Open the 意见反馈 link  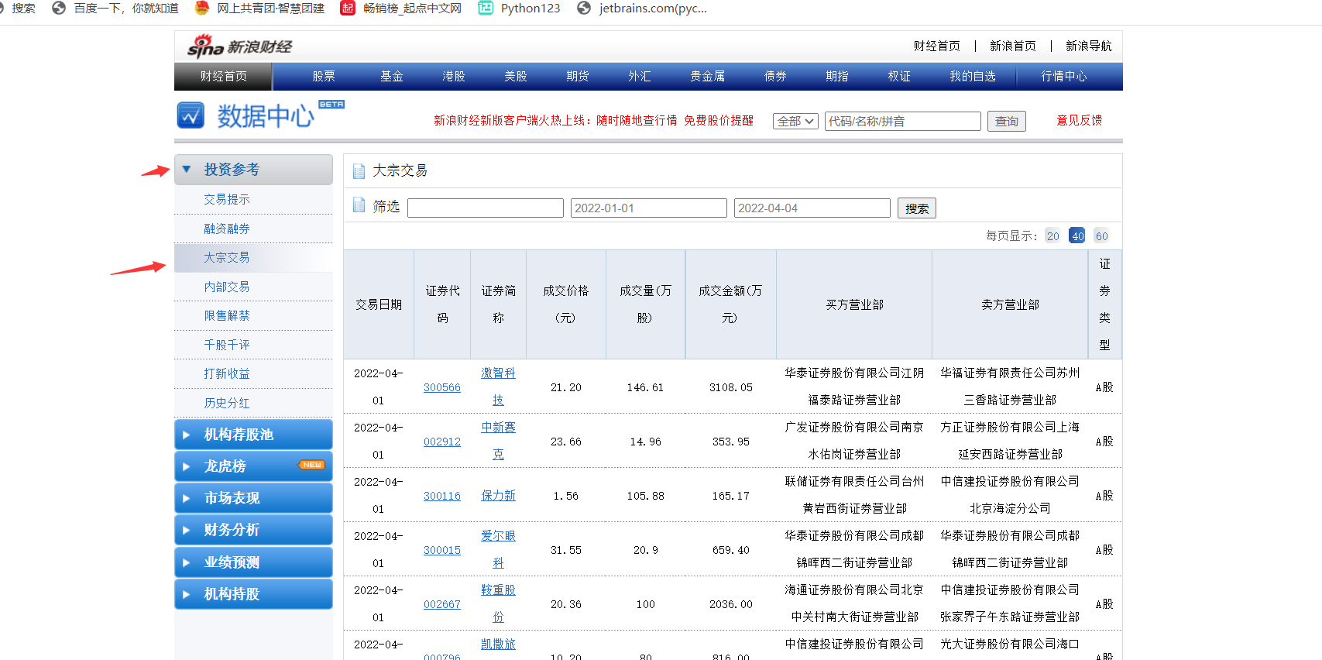click(1080, 120)
